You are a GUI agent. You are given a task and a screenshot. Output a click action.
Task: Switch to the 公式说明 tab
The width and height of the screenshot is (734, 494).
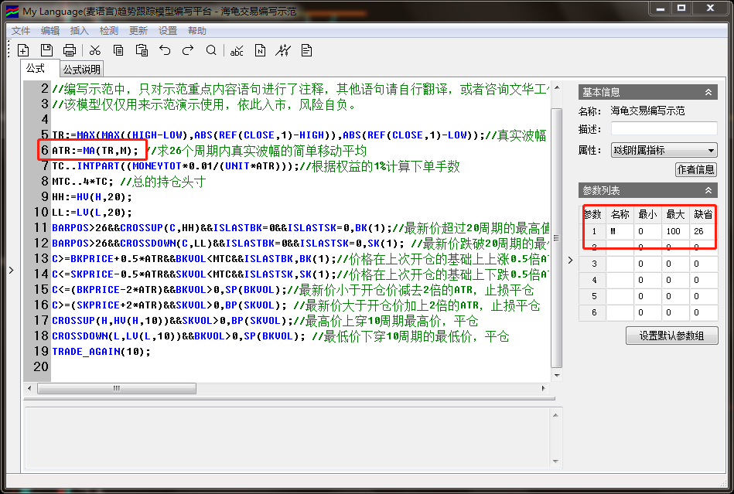pos(82,70)
